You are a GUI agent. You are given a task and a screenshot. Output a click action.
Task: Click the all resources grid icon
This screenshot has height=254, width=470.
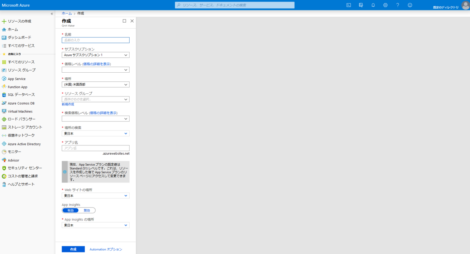coord(4,62)
